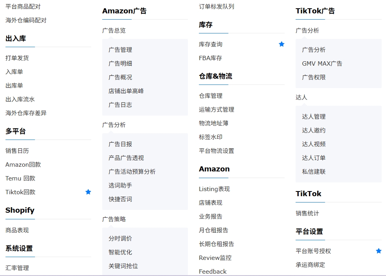
Task: Open 海外仓编码配对
Action: click(x=26, y=20)
